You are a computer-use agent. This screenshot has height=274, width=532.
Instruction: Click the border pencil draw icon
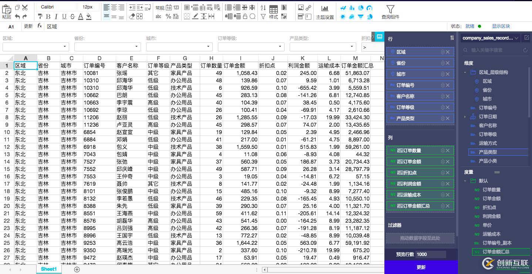[x=195, y=16]
